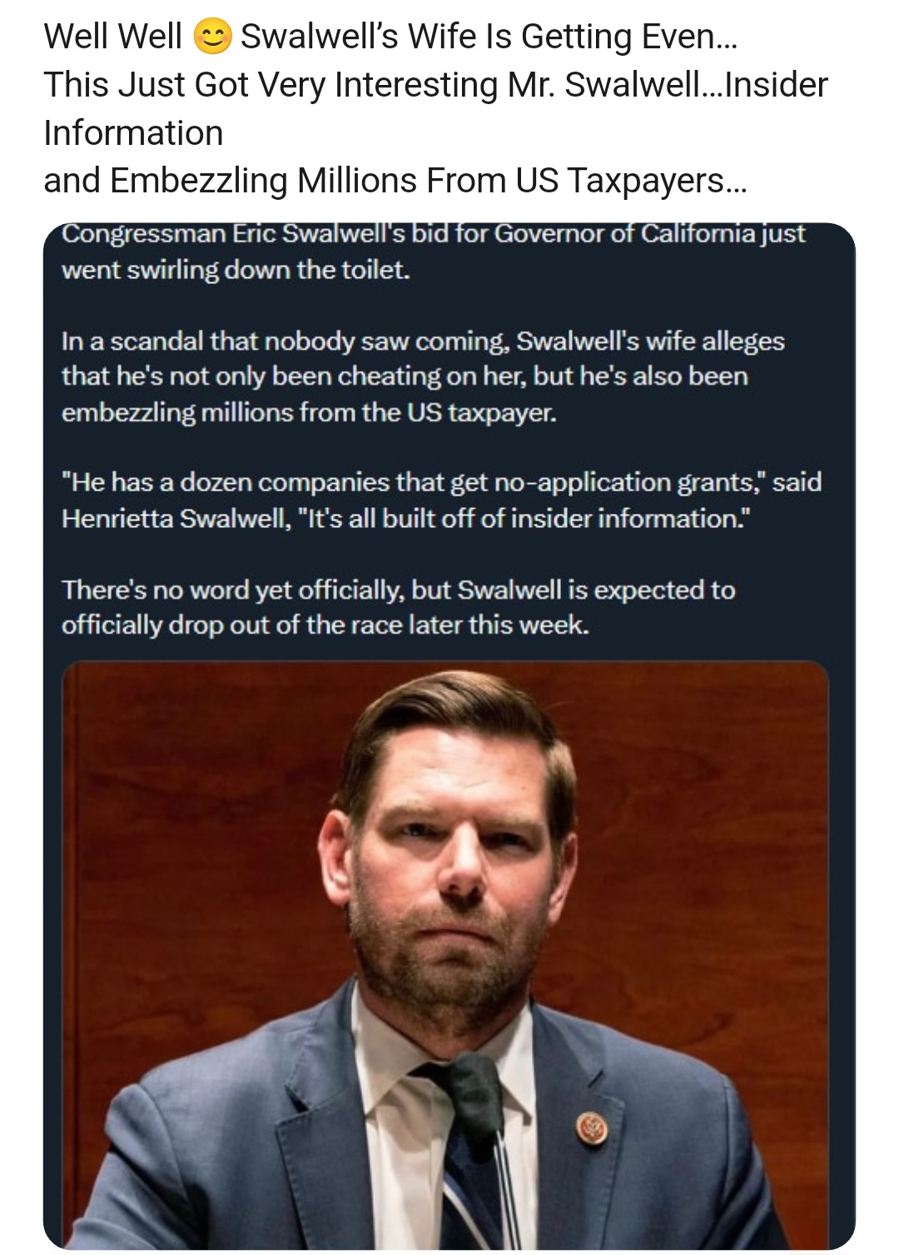
Task: Tap "officially drop out of the race later this week."
Action: [325, 625]
